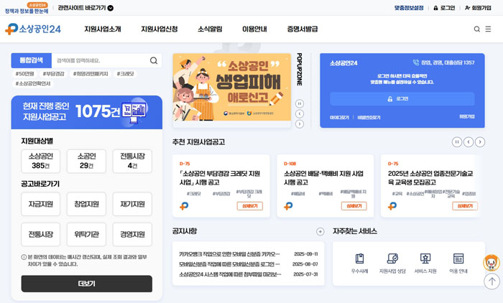Open 소상공인 385건 category
The height and width of the screenshot is (303, 503).
(x=41, y=161)
